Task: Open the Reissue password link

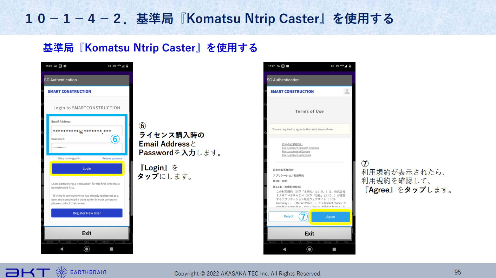Action: 112,158
